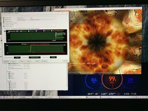Click the CPUID button
This screenshot has height=111, width=148.
point(37,61)
